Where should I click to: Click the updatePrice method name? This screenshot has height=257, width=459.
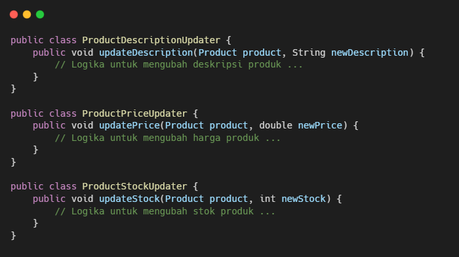[x=129, y=125]
